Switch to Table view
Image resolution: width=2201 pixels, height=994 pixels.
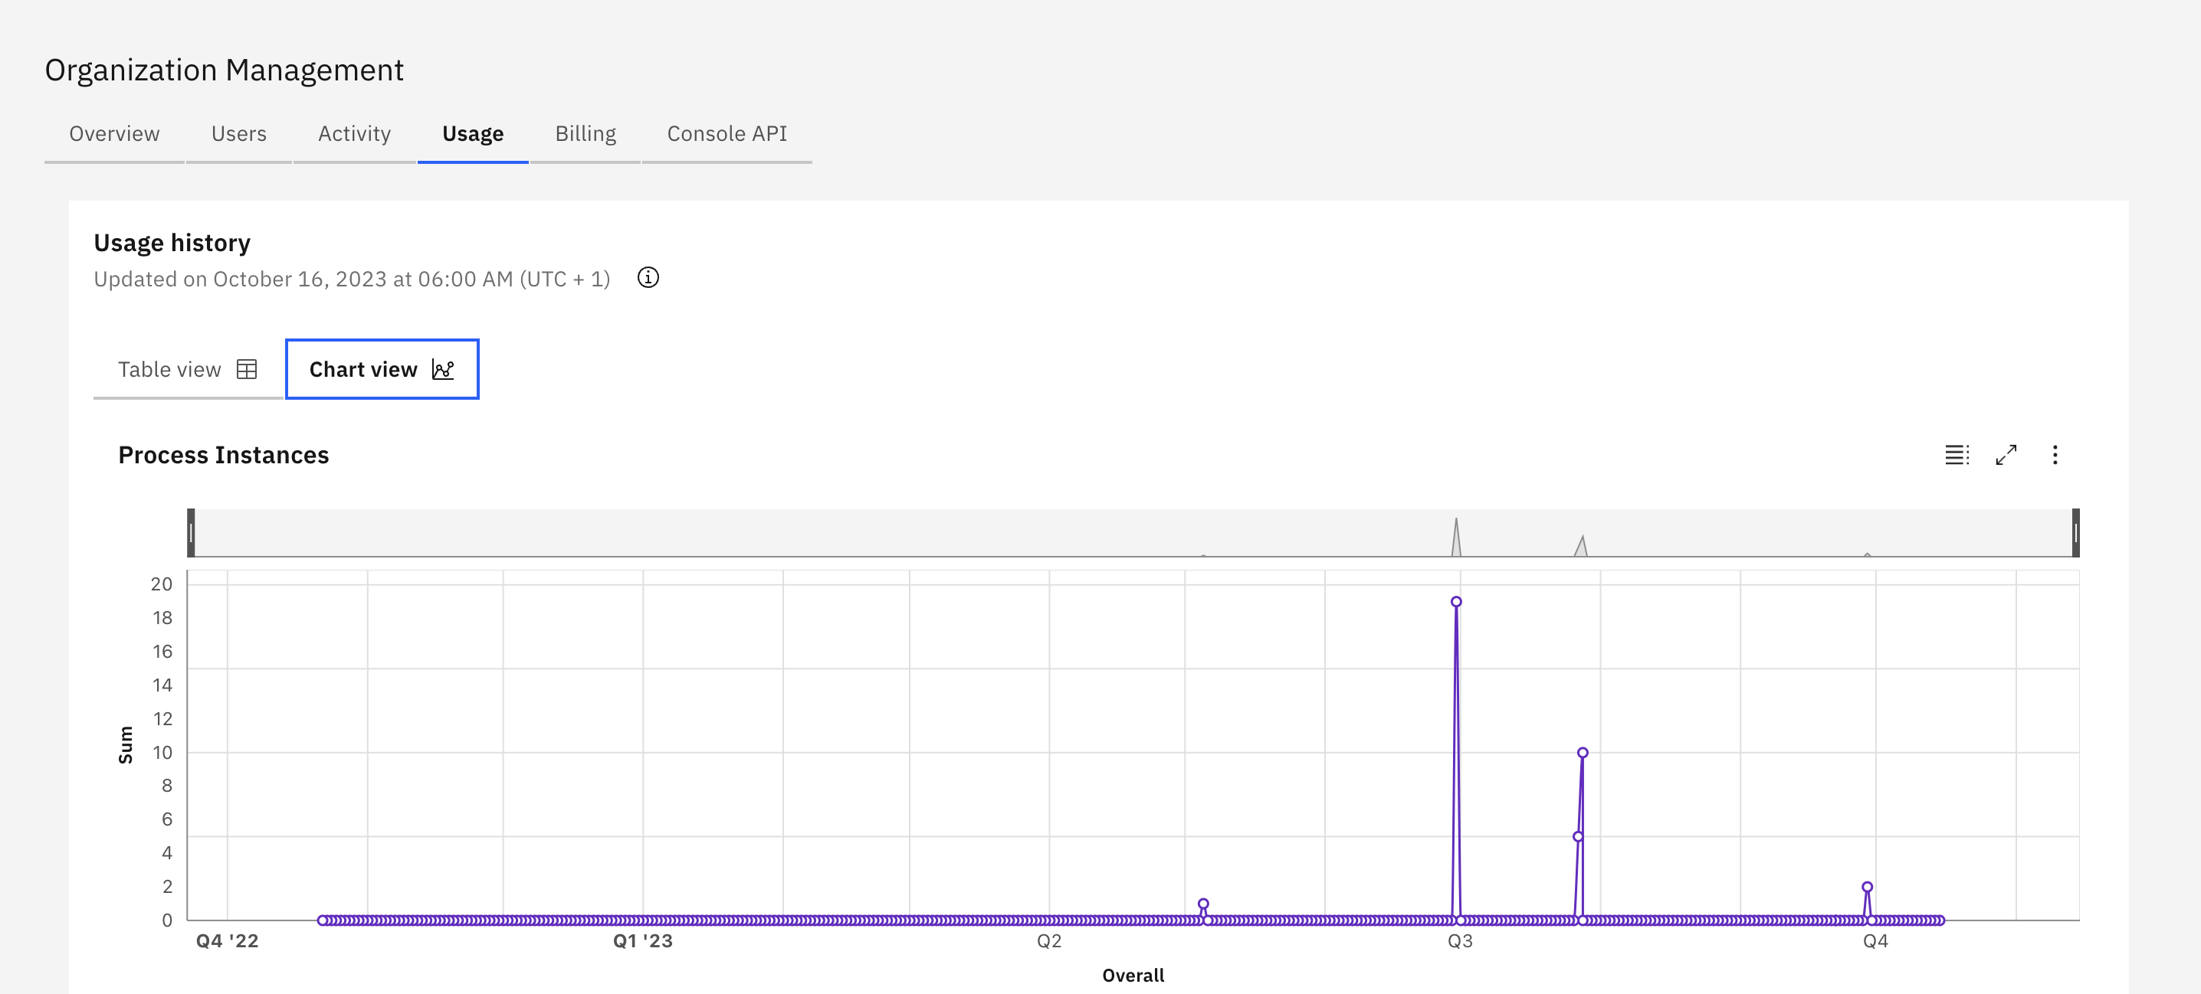click(x=171, y=369)
